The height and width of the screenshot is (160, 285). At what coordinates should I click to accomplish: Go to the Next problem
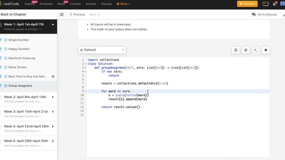[x=94, y=15]
